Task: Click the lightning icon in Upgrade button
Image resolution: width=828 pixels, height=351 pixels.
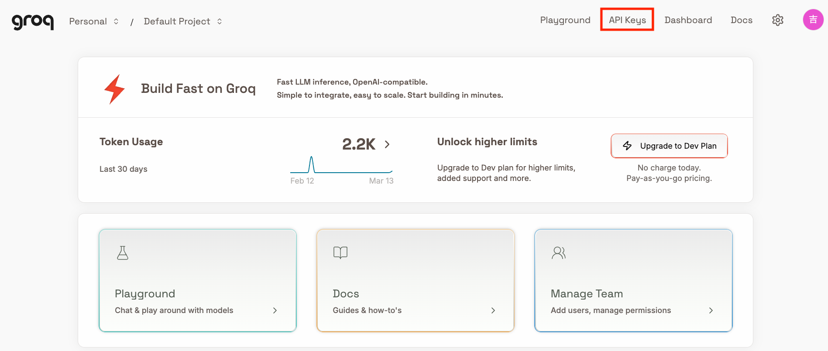Action: click(627, 146)
